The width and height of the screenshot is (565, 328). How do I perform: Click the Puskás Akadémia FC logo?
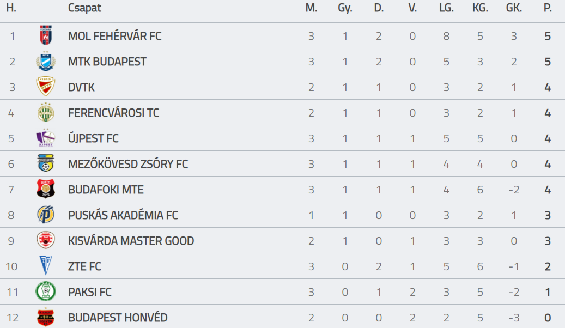pyautogui.click(x=46, y=215)
